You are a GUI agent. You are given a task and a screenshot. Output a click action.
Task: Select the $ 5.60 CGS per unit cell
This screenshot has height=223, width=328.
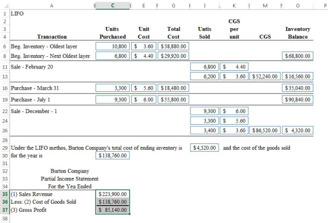click(234, 121)
